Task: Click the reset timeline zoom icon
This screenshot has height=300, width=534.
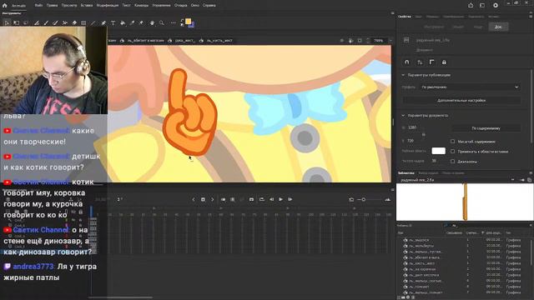Action: pos(351,200)
